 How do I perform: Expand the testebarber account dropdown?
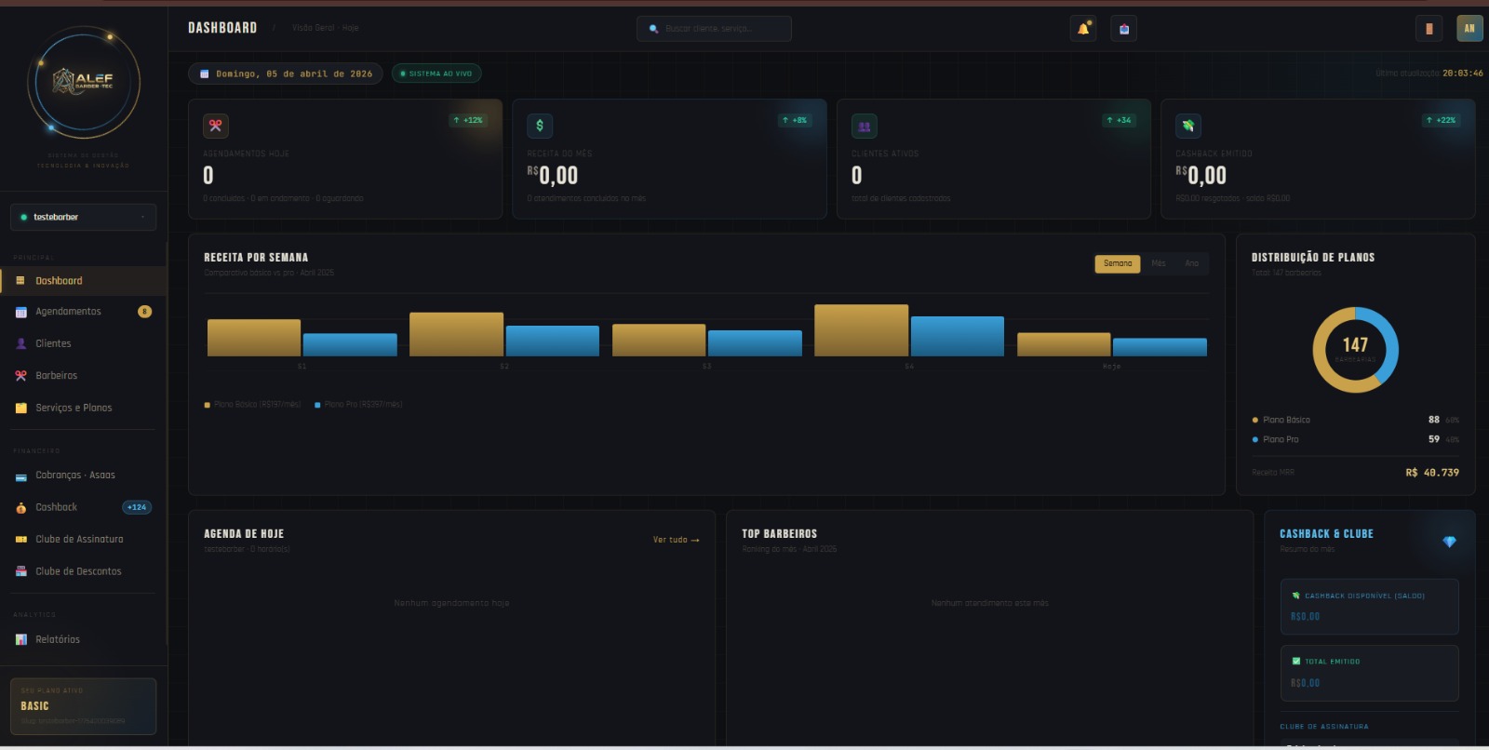(x=84, y=217)
